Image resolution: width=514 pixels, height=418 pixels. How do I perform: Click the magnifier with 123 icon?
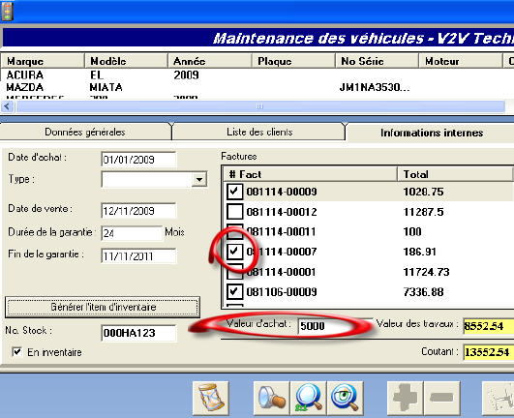[308, 398]
